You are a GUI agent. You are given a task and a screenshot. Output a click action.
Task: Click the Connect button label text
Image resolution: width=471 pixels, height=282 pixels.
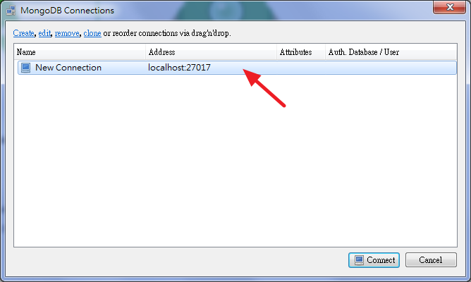pos(381,260)
